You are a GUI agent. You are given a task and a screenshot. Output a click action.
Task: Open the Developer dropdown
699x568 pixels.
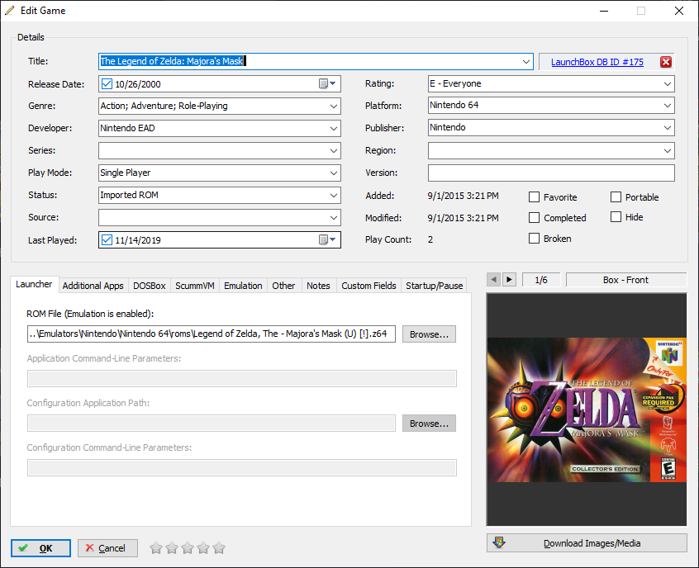pos(334,128)
